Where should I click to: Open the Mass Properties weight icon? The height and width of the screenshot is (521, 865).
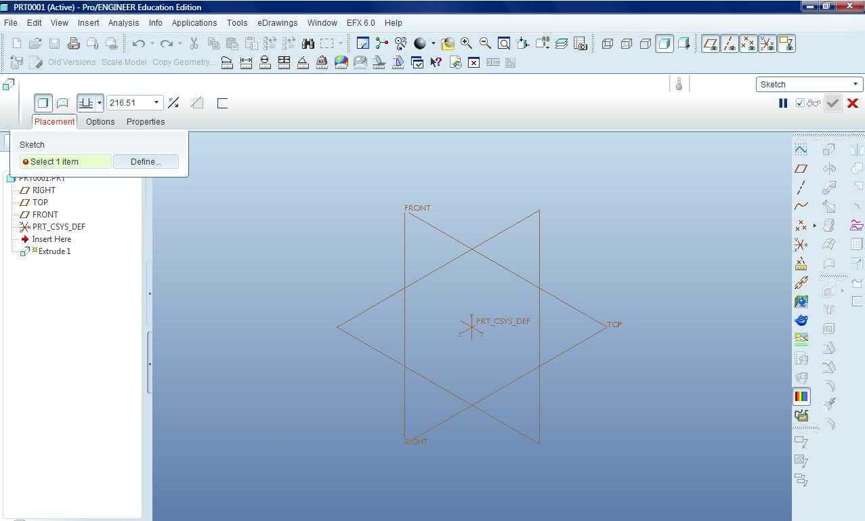tap(322, 62)
